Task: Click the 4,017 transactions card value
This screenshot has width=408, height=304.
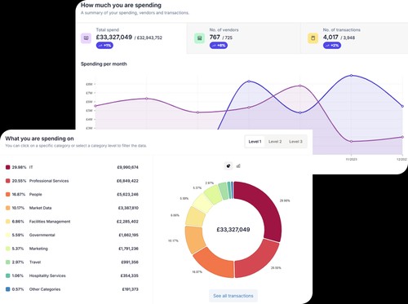Action: click(x=330, y=37)
